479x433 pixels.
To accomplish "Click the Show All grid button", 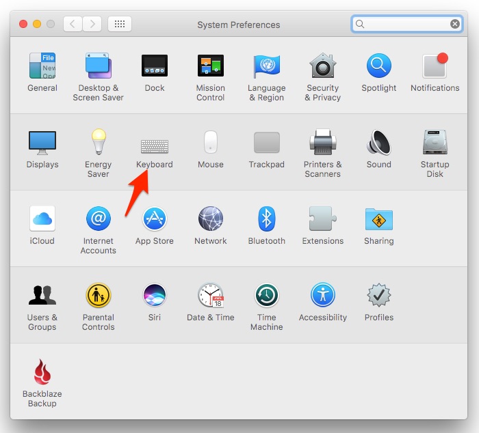I will click(120, 24).
